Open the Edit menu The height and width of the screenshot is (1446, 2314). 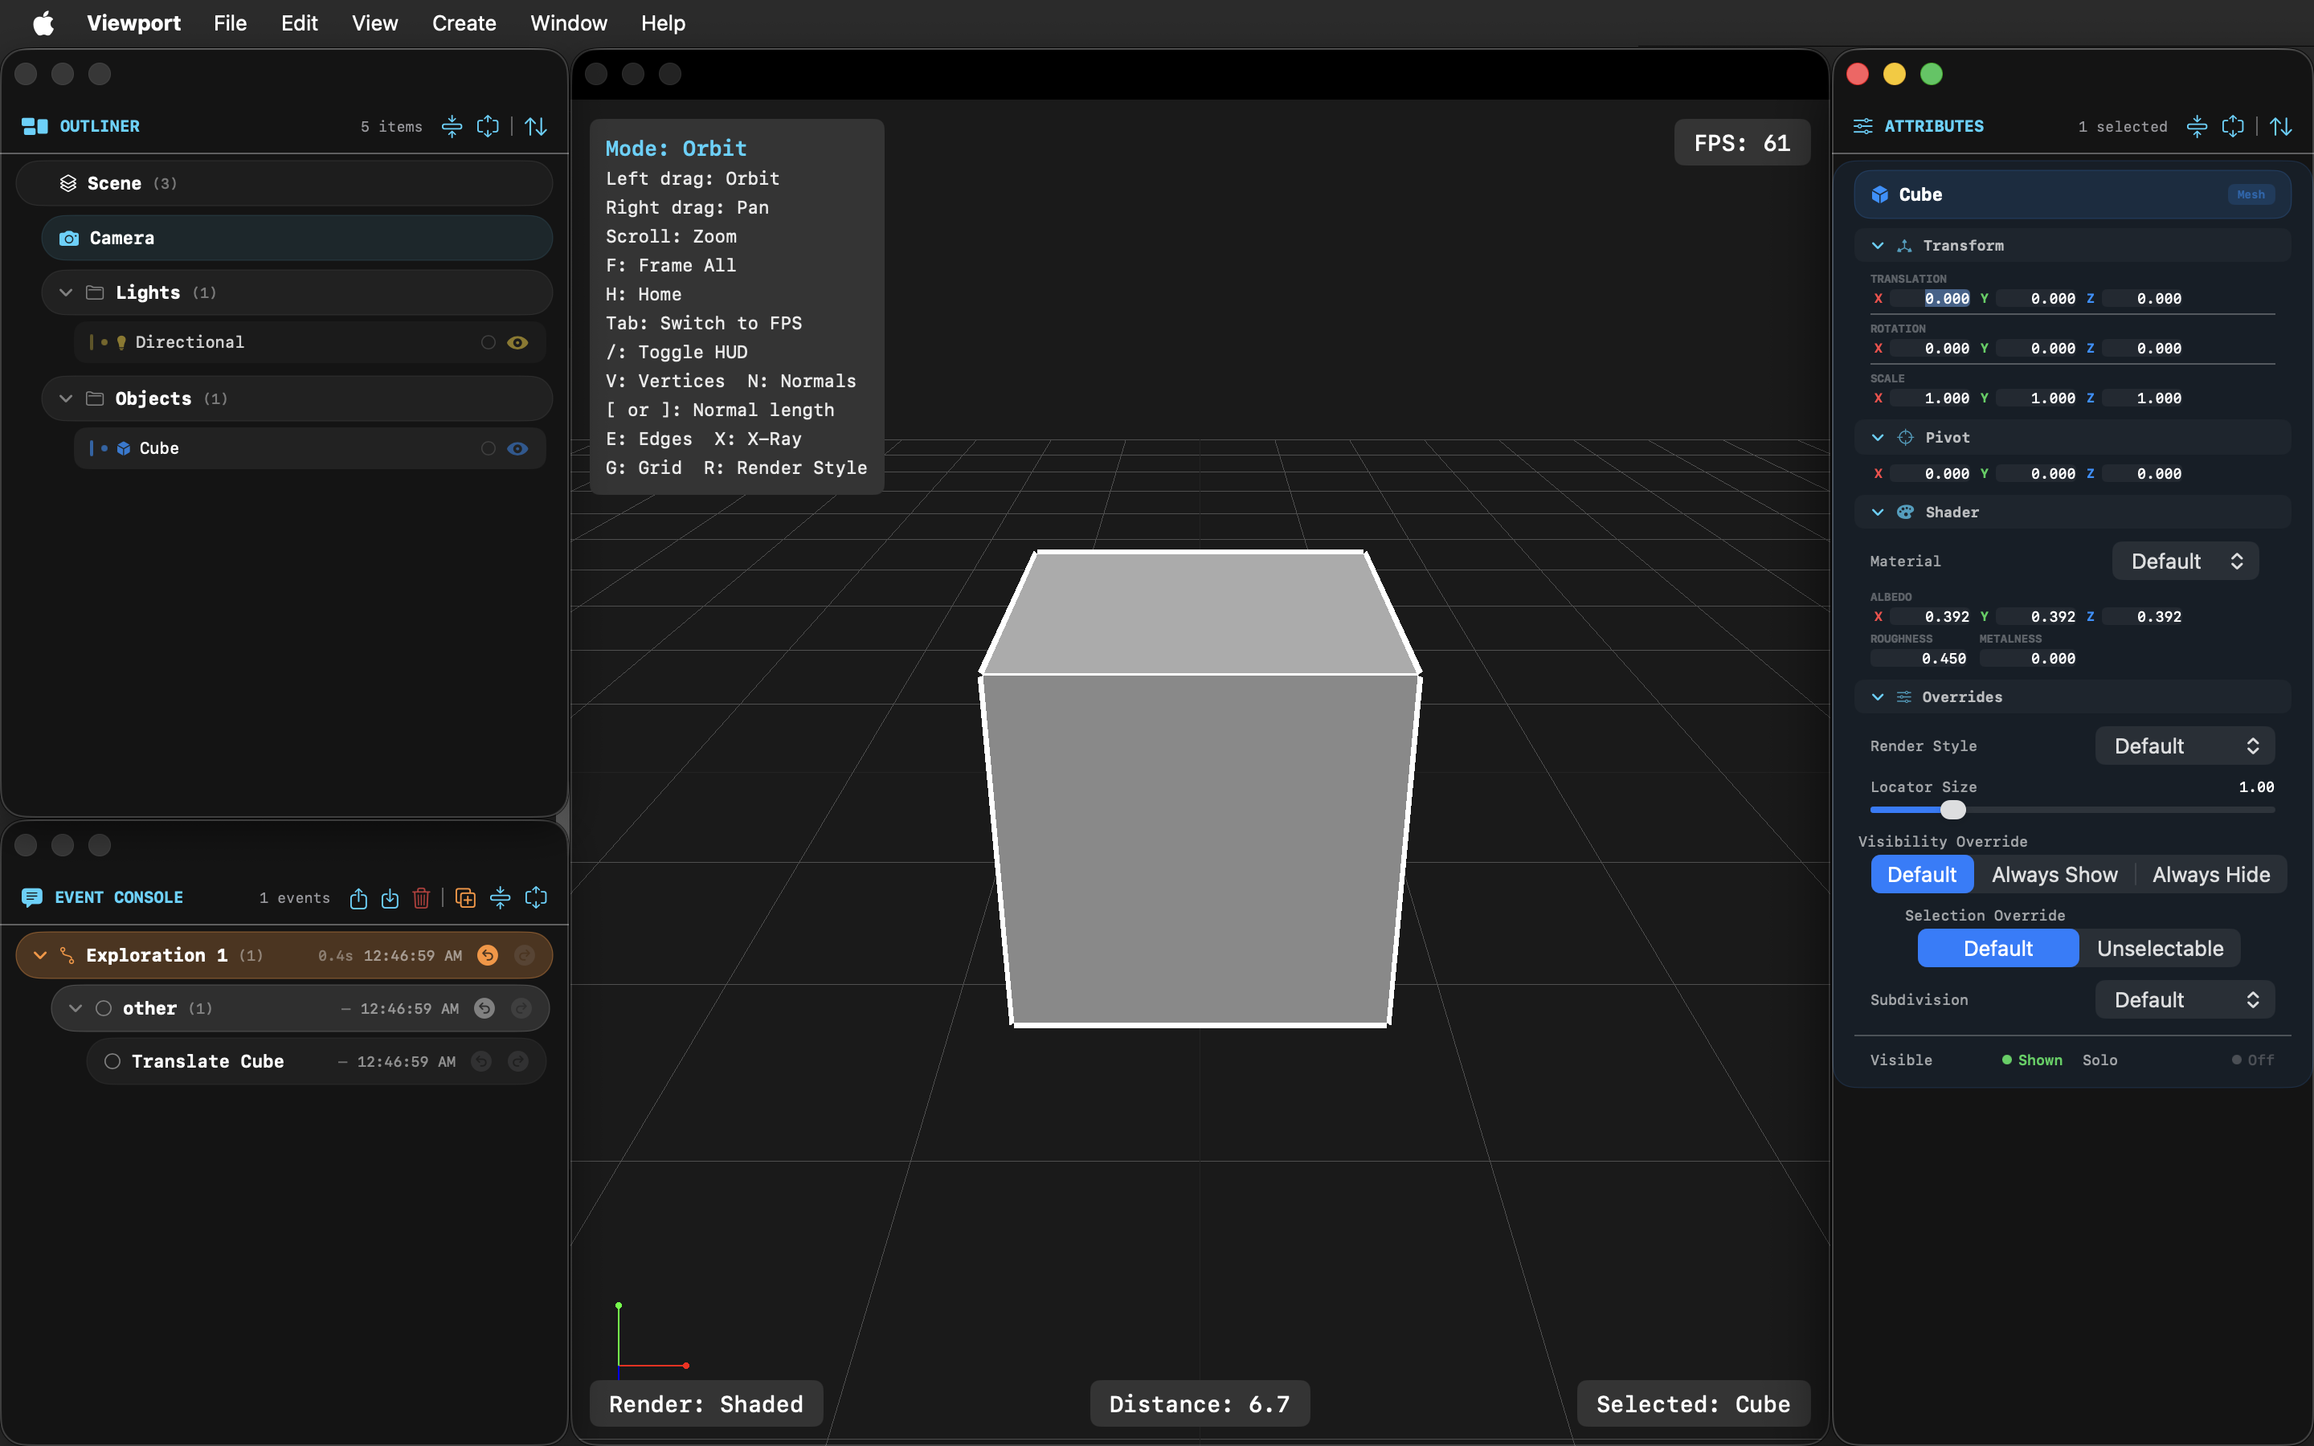coord(299,23)
